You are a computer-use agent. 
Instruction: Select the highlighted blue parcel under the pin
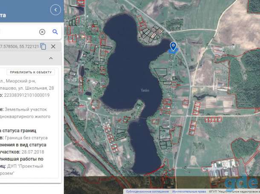pos(173,51)
